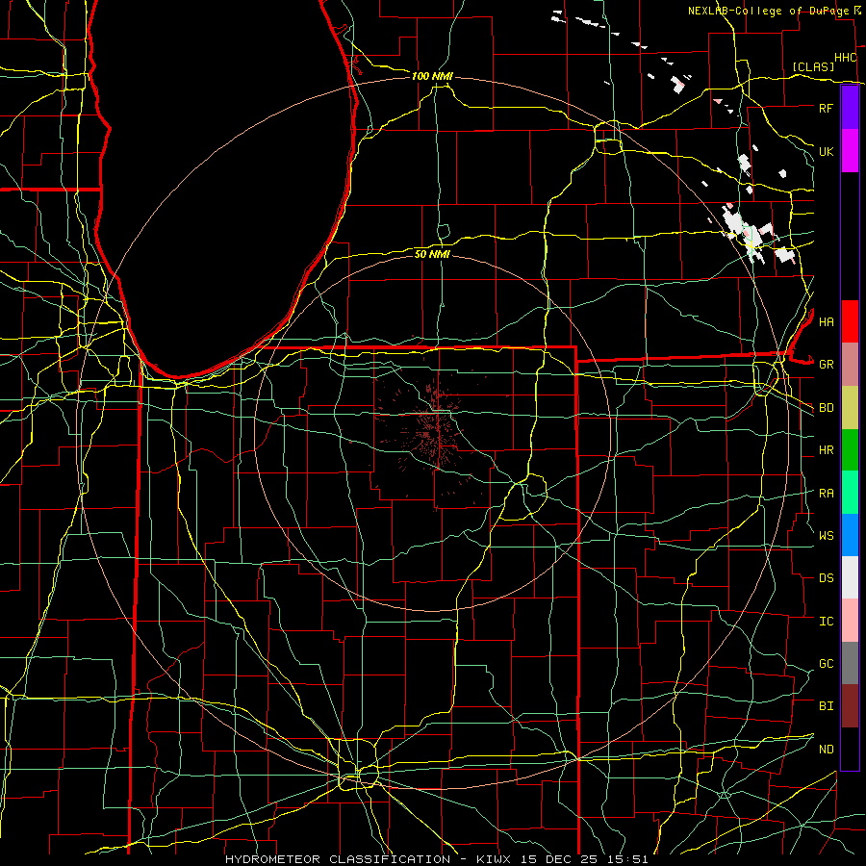Select the BD legend label
Viewport: 866px width, 866px height.
pyautogui.click(x=826, y=408)
